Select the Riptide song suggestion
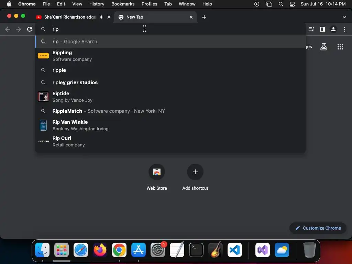Screen dimensions: 352x264 170,97
